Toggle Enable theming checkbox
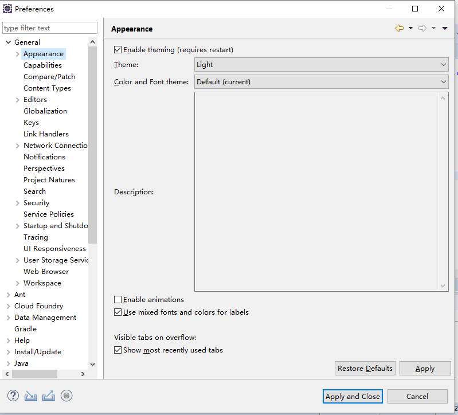 click(x=118, y=50)
